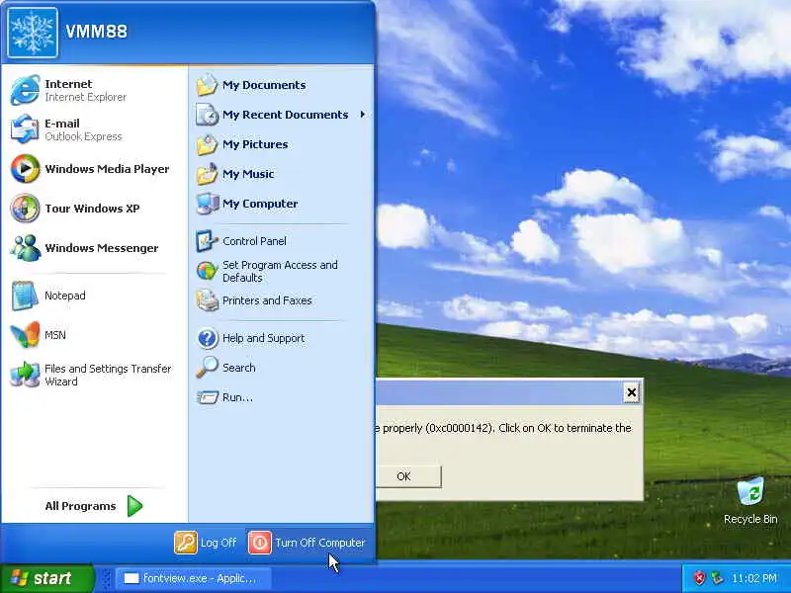This screenshot has height=593, width=791.
Task: Click the VMM88 user name text
Action: coord(96,32)
